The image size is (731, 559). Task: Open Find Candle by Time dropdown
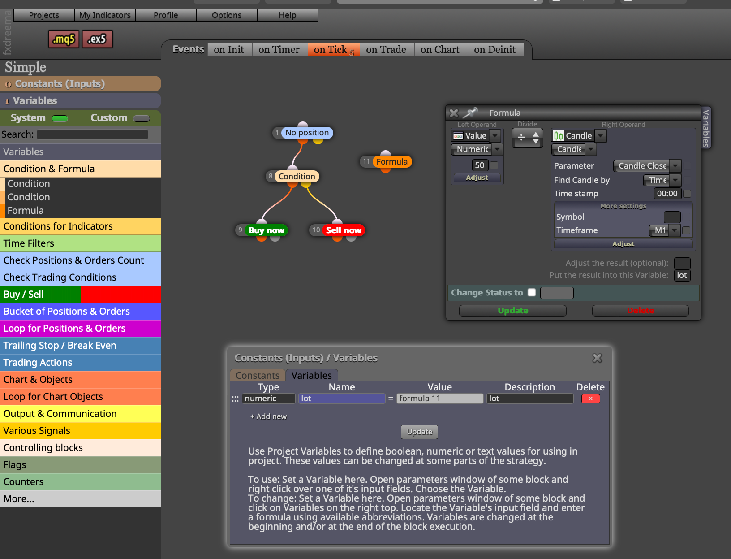[x=675, y=180]
